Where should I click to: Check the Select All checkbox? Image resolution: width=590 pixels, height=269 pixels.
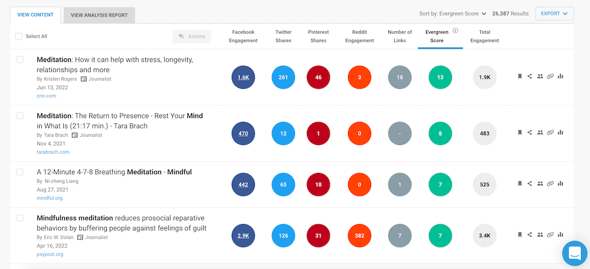tap(19, 37)
